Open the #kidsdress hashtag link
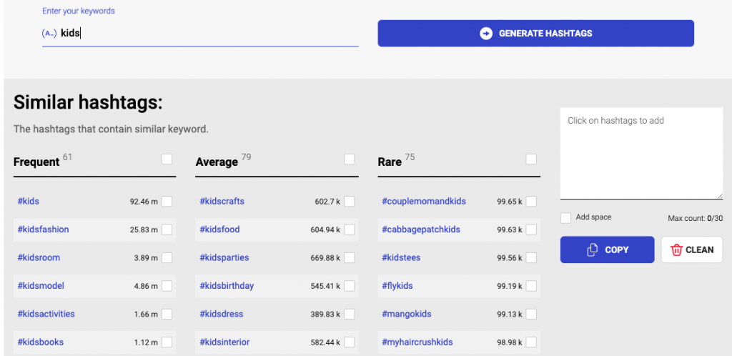Screen dimensions: 732x356 tap(222, 314)
